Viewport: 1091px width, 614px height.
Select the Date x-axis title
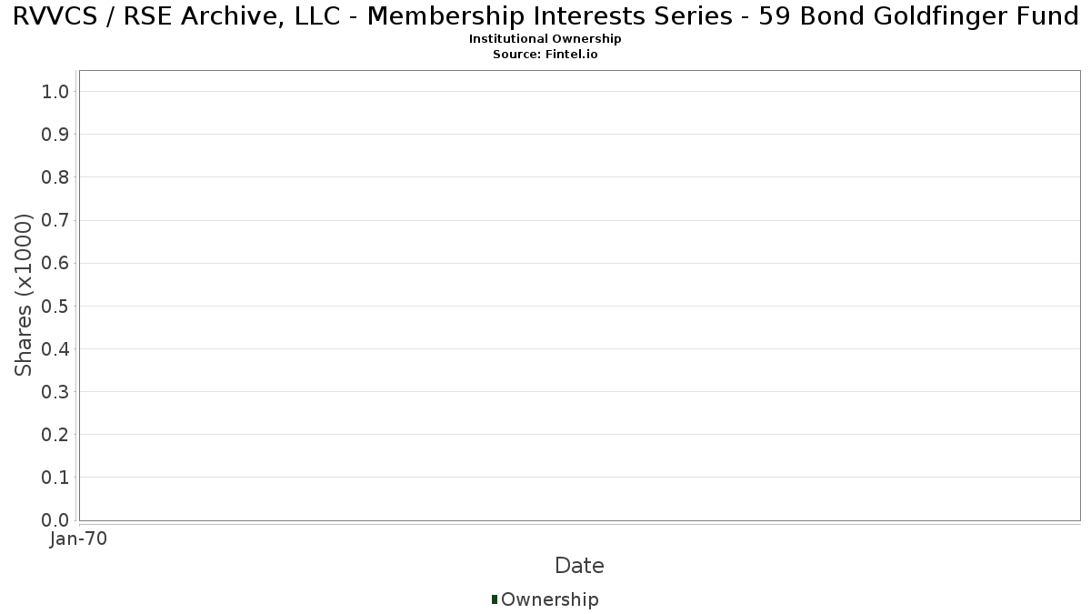coord(579,566)
